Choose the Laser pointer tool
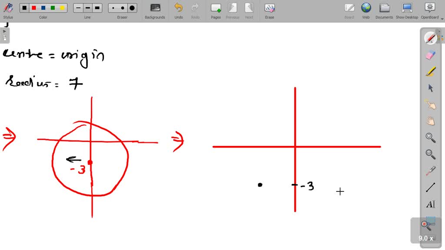Image resolution: width=445 pixels, height=250 pixels. click(430, 170)
